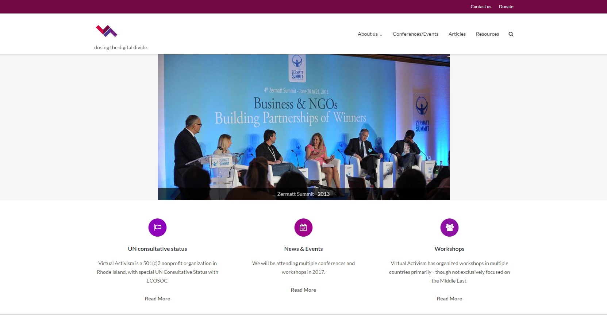Screen dimensions: 607x315
Task: Read More about Workshops
Action: (449, 299)
